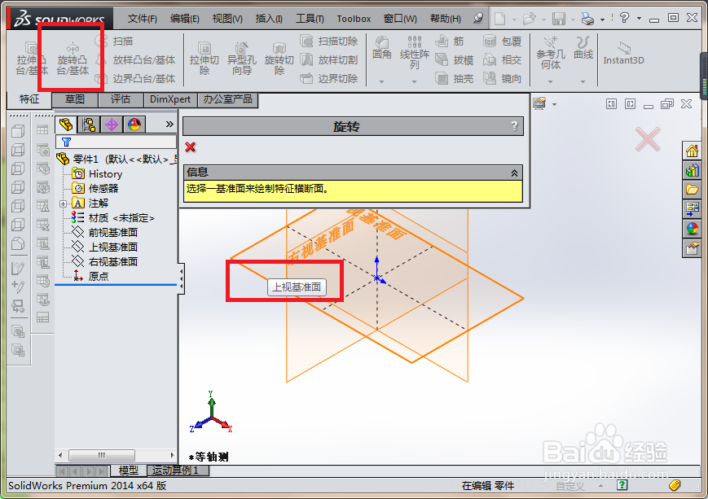708x499 pixels.
Task: Click the Linear Pattern (线性阵列) tool
Action: point(414,53)
